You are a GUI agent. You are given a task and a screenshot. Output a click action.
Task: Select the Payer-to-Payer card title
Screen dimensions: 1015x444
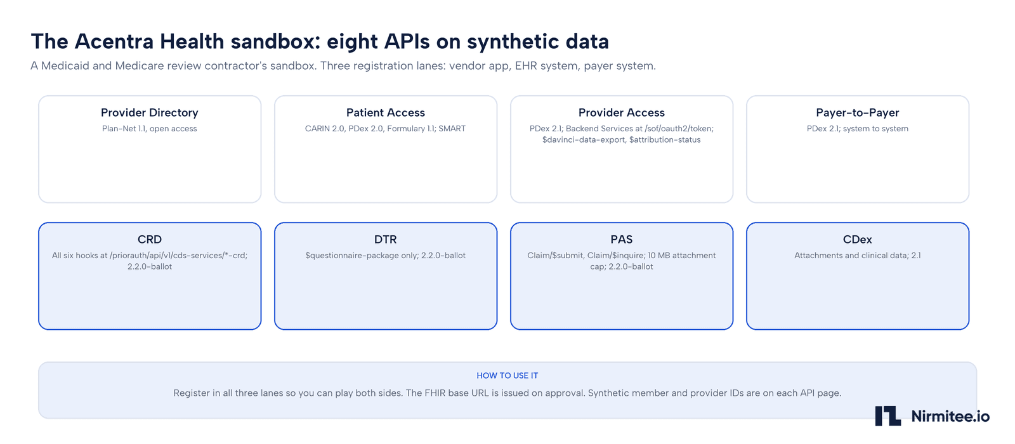858,112
